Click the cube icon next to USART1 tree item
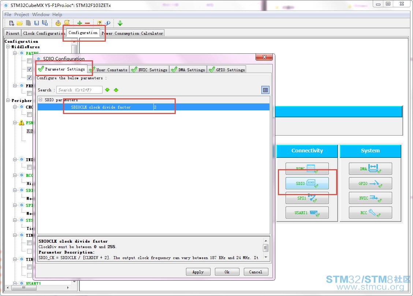Image resolution: width=413 pixels, height=296 pixels. [x=22, y=283]
